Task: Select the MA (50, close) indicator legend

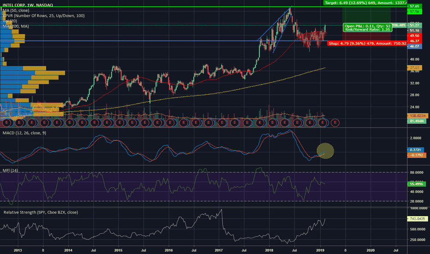Action: coord(16,11)
